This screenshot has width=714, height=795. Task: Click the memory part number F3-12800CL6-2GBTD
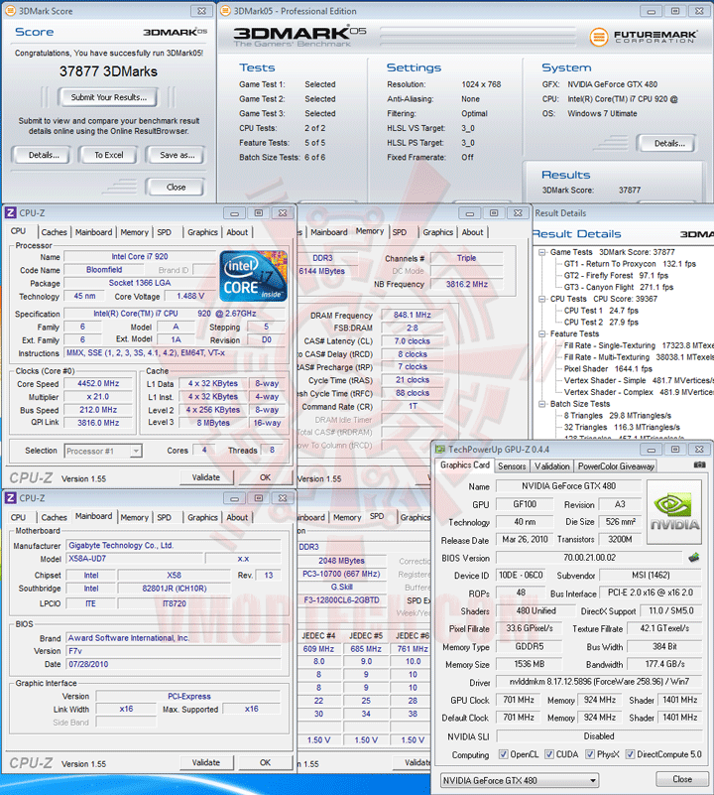click(341, 599)
